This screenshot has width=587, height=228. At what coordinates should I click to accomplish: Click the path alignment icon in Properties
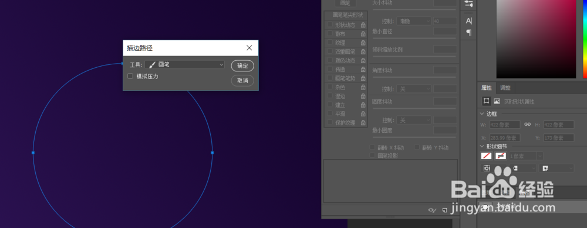[x=486, y=168]
